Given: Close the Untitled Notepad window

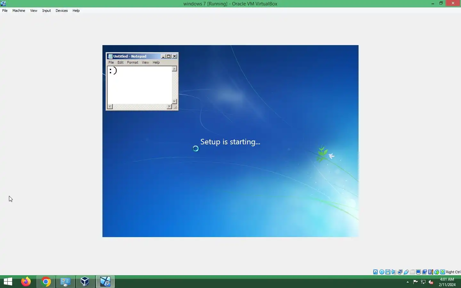Looking at the screenshot, I should [x=174, y=56].
